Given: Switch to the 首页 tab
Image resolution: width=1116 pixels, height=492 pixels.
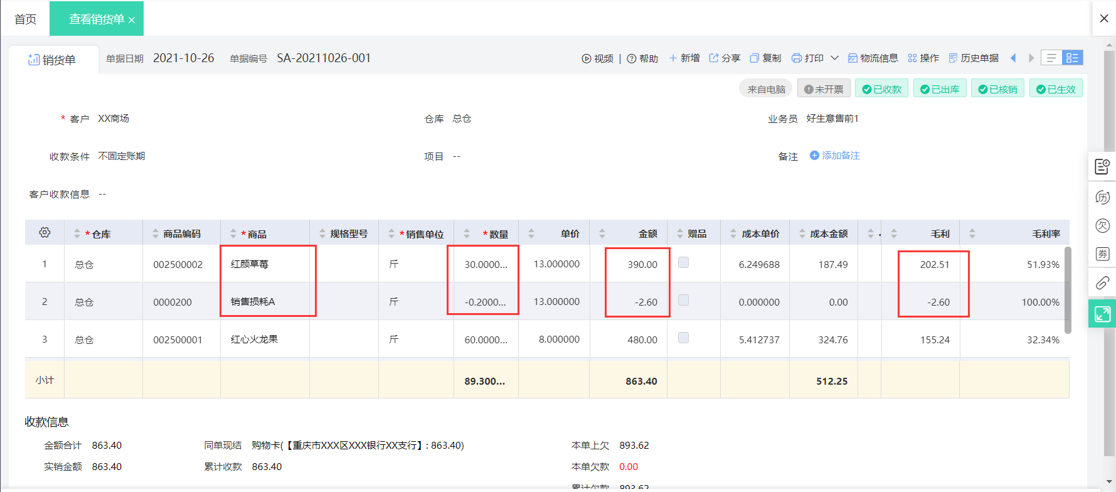Looking at the screenshot, I should coord(26,19).
